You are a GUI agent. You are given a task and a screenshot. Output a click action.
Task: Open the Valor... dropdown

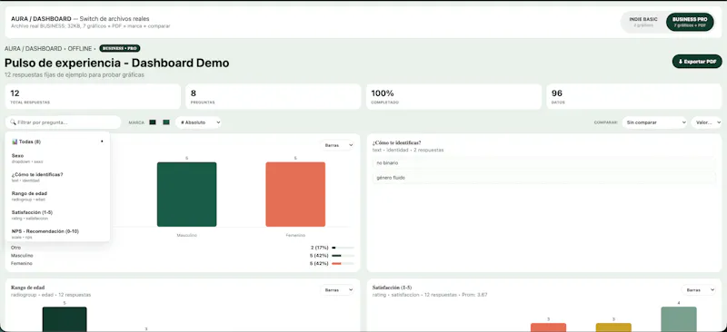[x=706, y=122]
